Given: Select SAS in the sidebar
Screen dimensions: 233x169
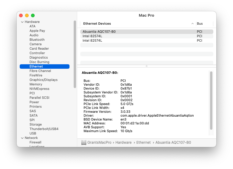Looking at the screenshot, I should pyautogui.click(x=33, y=111).
